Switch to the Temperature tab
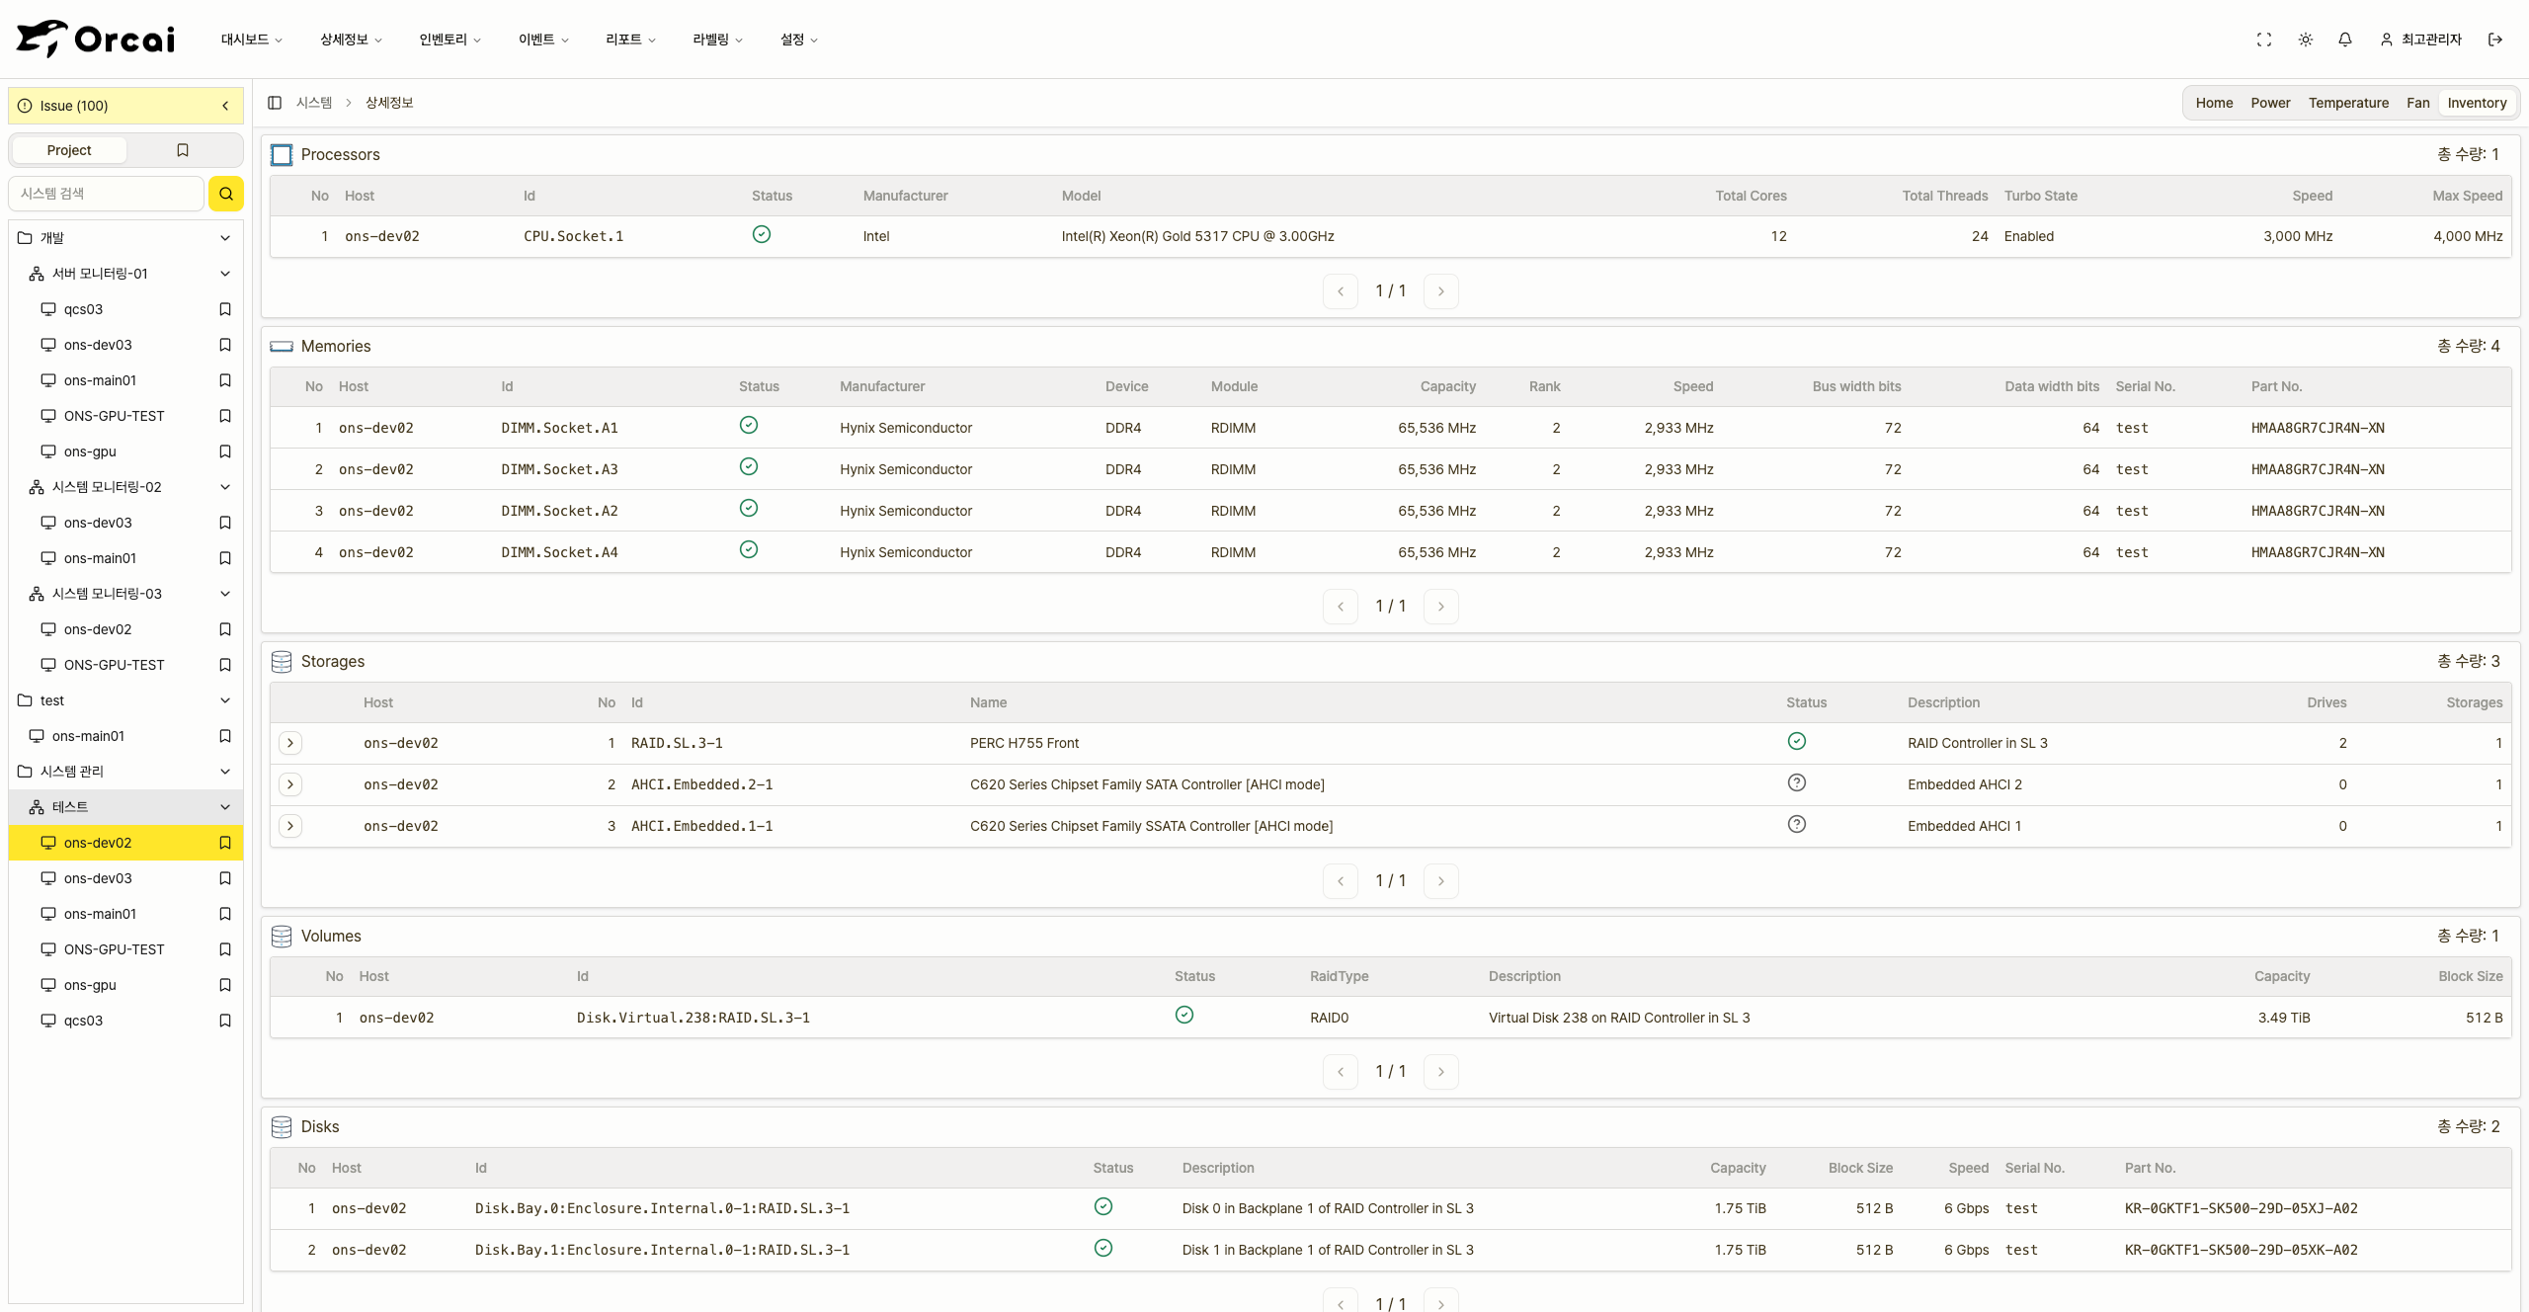Image resolution: width=2529 pixels, height=1312 pixels. (2348, 103)
